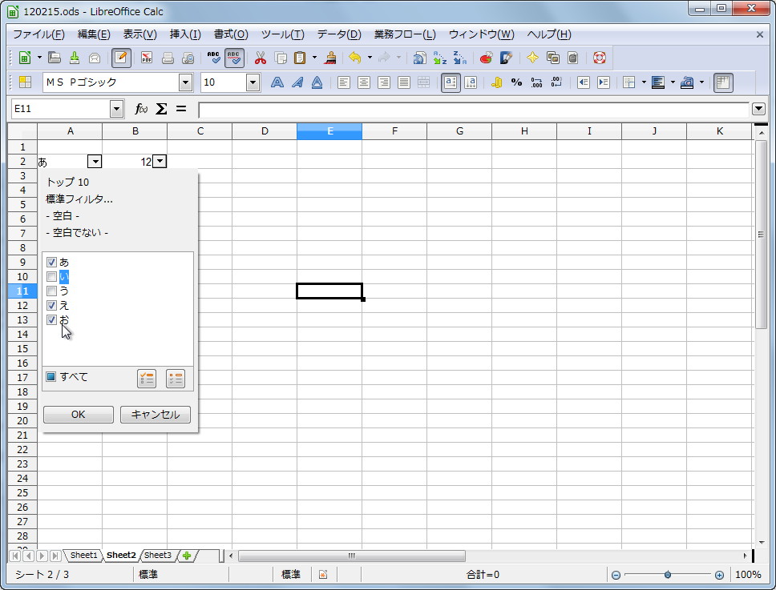Screen dimensions: 776x590
Task: Click the Open file icon
Action: click(54, 58)
